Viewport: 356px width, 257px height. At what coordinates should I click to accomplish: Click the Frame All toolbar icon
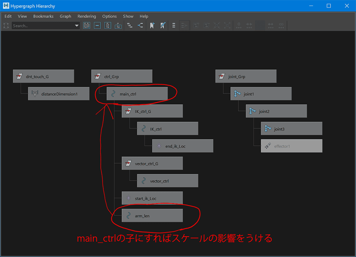(87, 26)
